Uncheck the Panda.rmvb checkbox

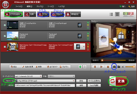(x=5, y=36)
